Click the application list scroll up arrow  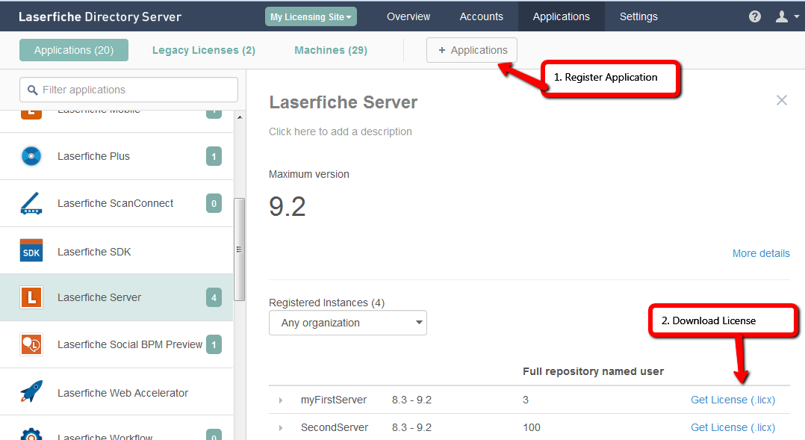coord(239,117)
